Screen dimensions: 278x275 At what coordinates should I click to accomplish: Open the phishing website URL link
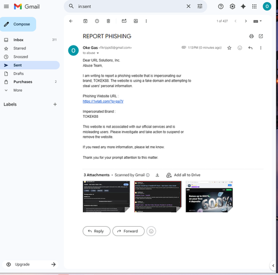(103, 101)
